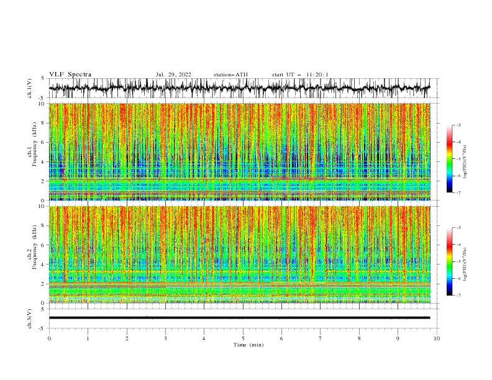
Task: Click the ch.1 PSD color scale bar
Action: pos(449,159)
